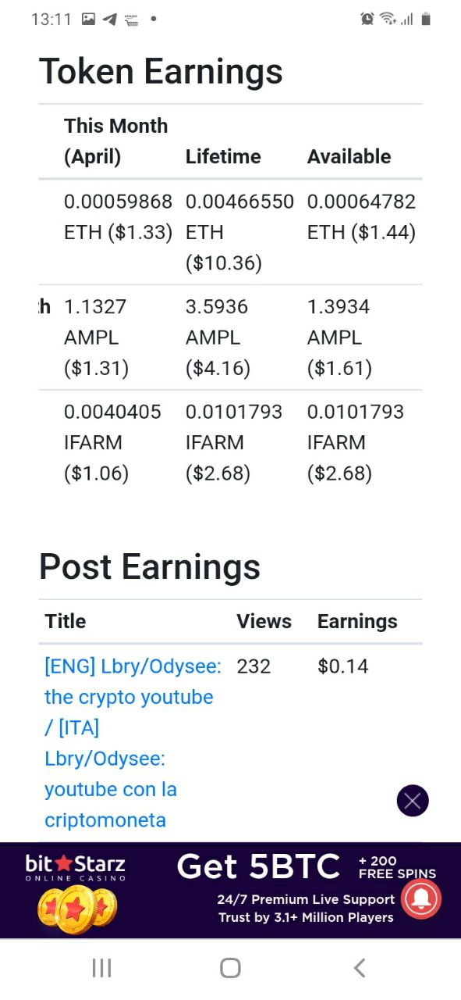Tap the This Month IFARM earnings cell
Screen dimensions: 461x1000
tap(112, 442)
